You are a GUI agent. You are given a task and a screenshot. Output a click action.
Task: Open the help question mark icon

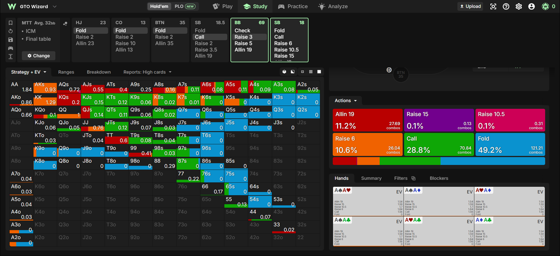[x=506, y=6]
